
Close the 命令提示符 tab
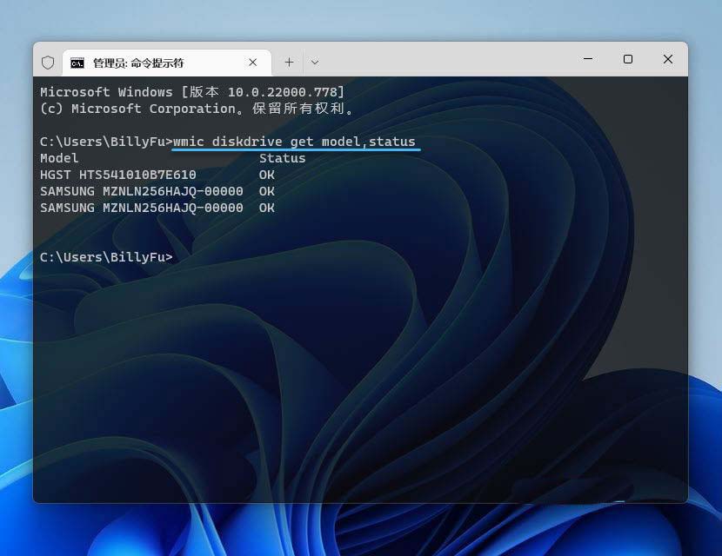(253, 63)
